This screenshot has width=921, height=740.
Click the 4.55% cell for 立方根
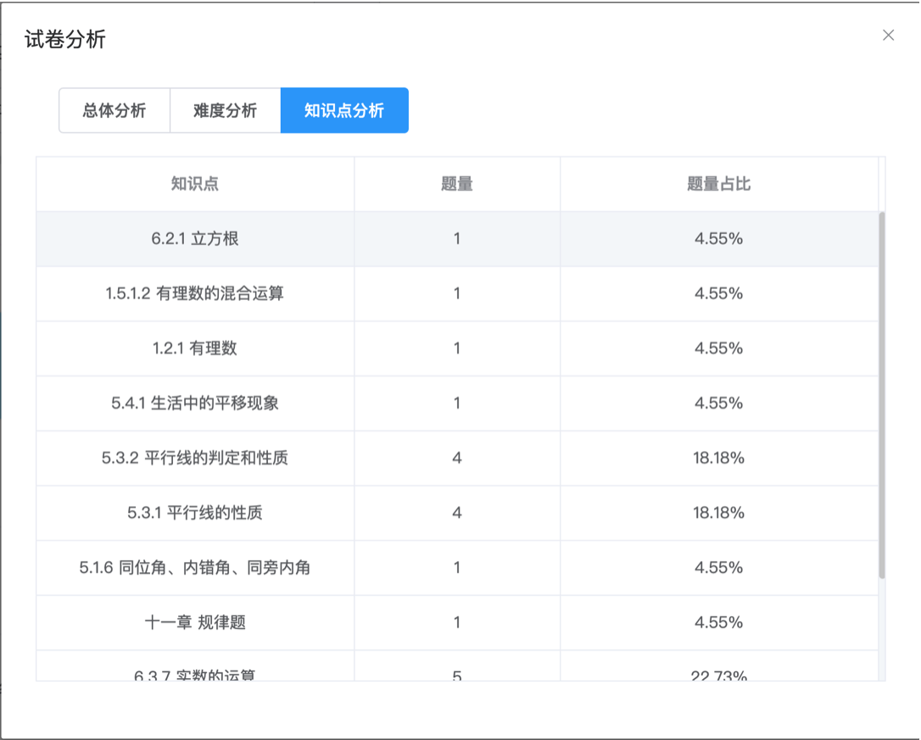point(719,239)
